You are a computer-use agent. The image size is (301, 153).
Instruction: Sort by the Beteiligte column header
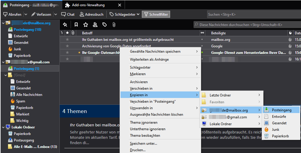point(246,33)
